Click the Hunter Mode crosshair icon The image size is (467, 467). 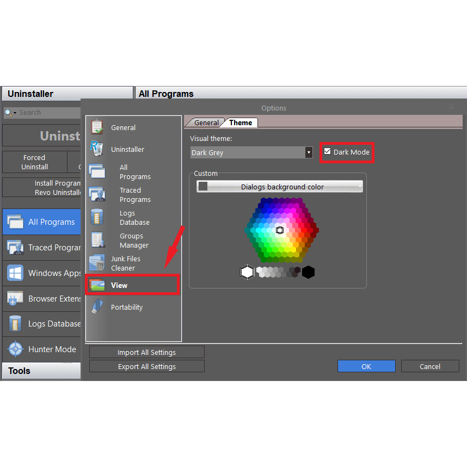pyautogui.click(x=15, y=349)
